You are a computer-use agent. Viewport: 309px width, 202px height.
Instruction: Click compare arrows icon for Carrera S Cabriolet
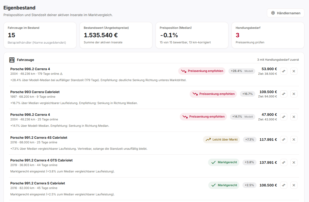coord(284,185)
